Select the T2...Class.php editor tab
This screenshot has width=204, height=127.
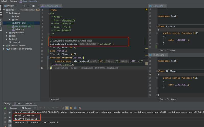158,55
